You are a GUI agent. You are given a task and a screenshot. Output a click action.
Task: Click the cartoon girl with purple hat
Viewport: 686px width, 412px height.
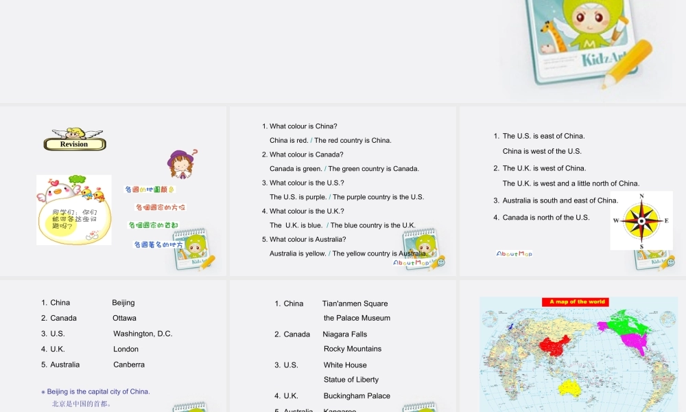[182, 164]
